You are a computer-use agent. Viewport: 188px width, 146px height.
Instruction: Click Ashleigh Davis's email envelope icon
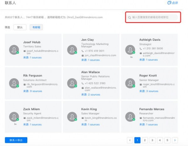(141, 53)
